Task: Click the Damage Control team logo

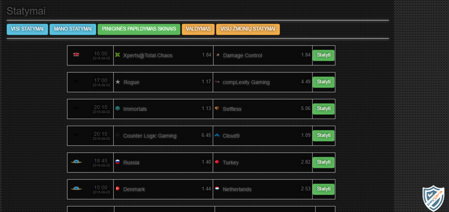Action: (x=217, y=55)
